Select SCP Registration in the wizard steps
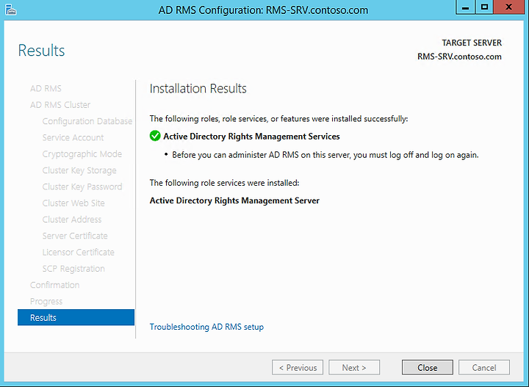The width and height of the screenshot is (529, 387). click(73, 268)
